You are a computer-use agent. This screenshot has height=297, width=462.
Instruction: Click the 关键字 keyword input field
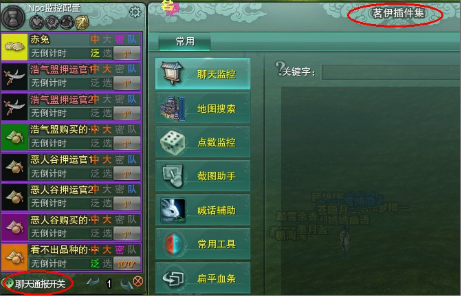(391, 72)
